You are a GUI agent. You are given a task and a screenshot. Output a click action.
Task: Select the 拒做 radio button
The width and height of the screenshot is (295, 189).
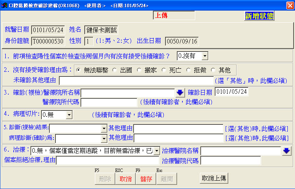pos(188,70)
